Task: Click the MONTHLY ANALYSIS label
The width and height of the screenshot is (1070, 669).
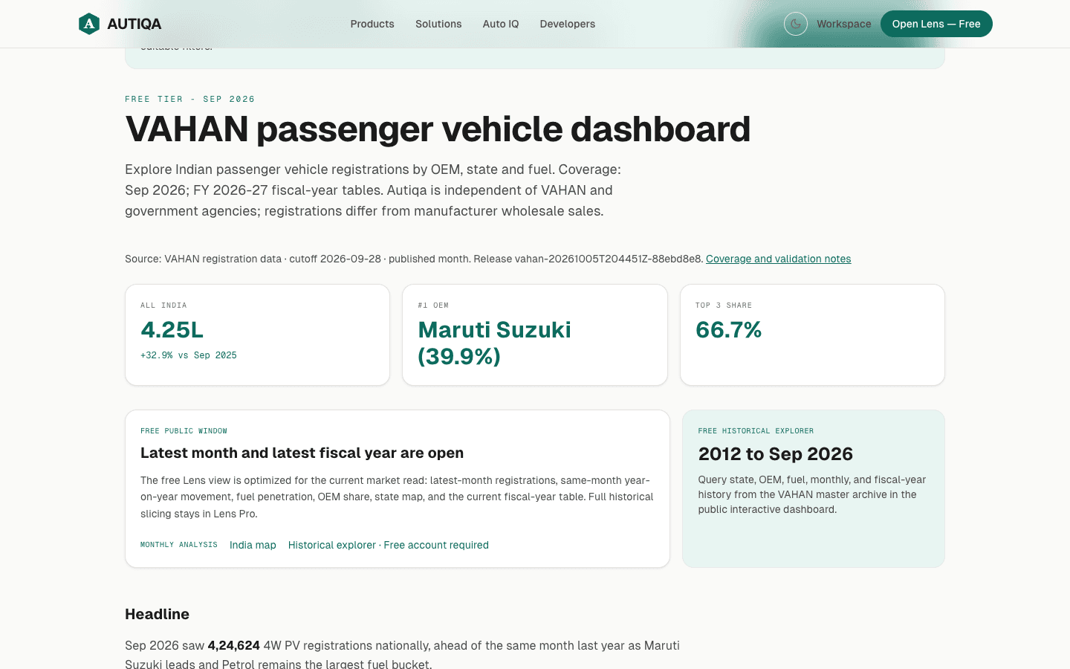Action: [x=179, y=545]
